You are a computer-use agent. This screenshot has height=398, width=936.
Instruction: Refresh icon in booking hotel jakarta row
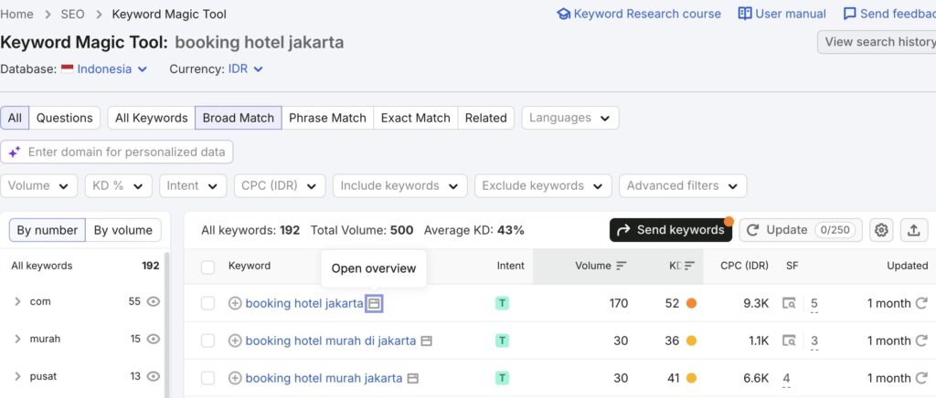tap(921, 303)
